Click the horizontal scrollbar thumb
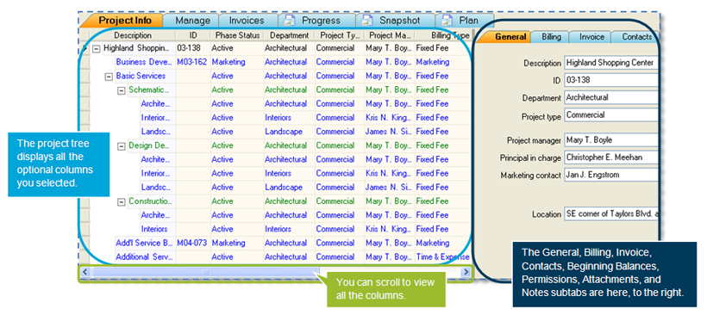Screen dimensions: 707x315 [205, 272]
